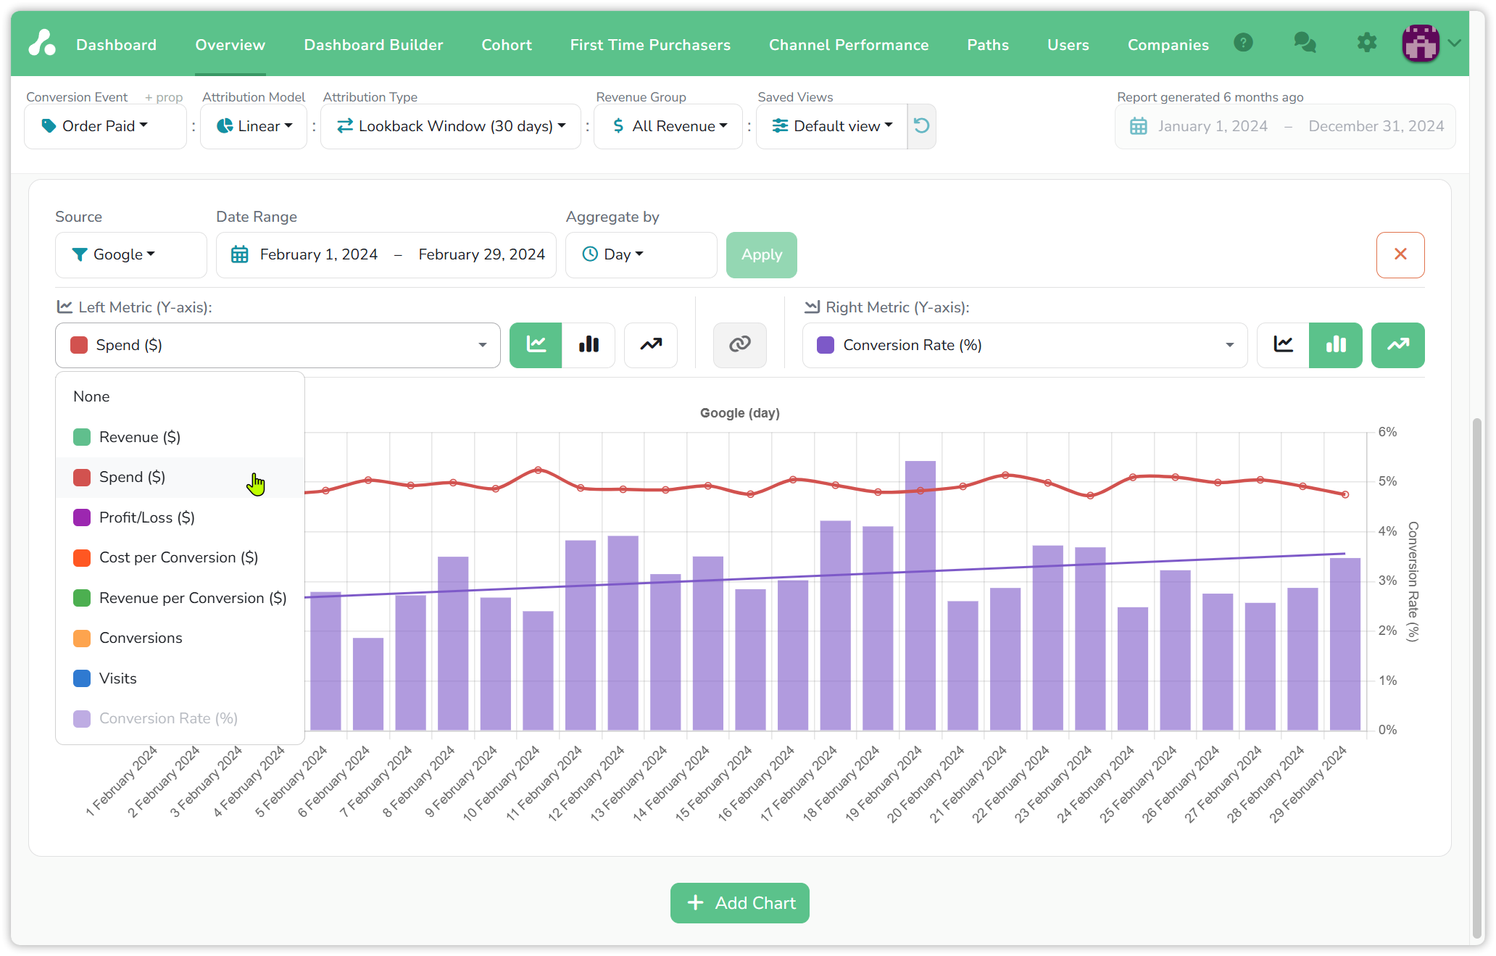The image size is (1496, 956).
Task: Expand the user account chevron
Action: click(x=1454, y=43)
